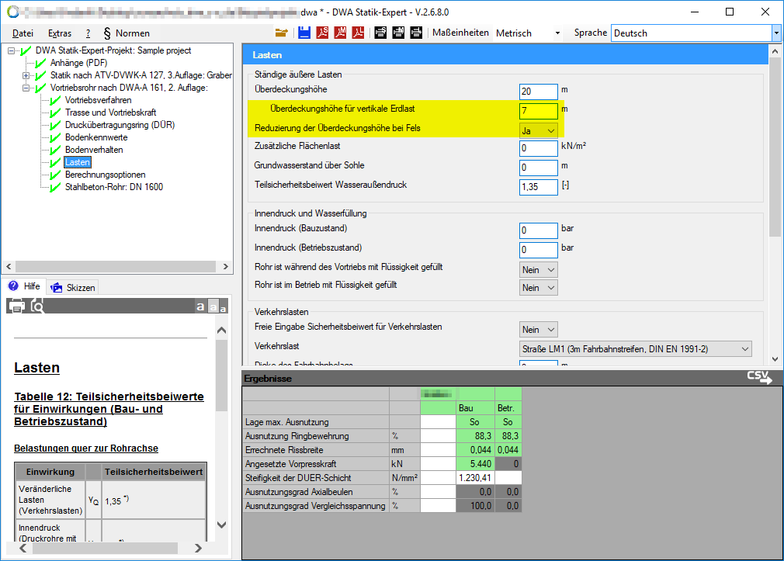Click the Überdeckungshöhe input field

(539, 92)
